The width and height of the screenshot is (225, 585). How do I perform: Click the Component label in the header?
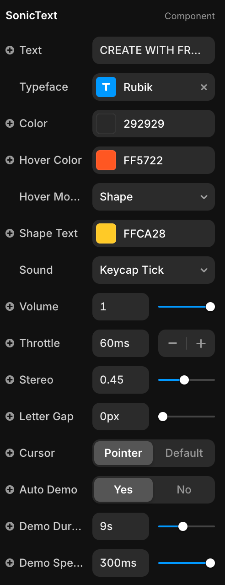point(190,16)
